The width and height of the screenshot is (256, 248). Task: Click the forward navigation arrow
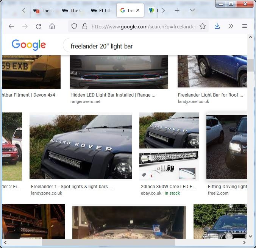coord(25,26)
